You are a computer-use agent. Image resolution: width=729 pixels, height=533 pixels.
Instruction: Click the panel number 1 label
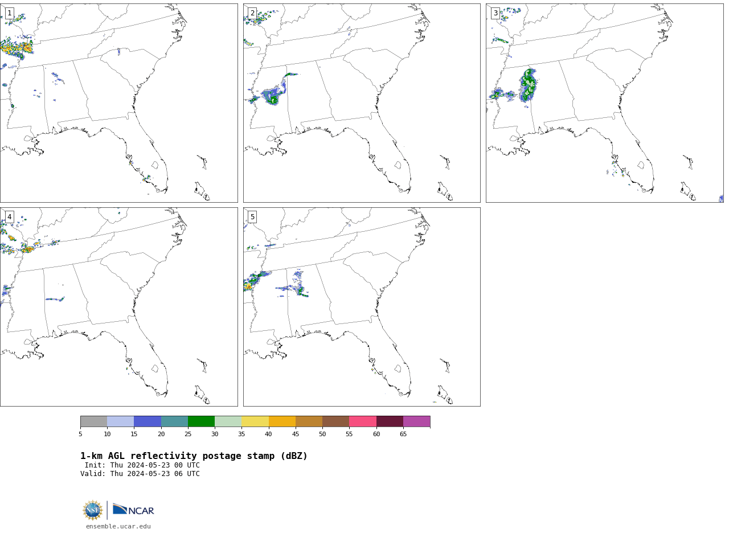(x=9, y=13)
